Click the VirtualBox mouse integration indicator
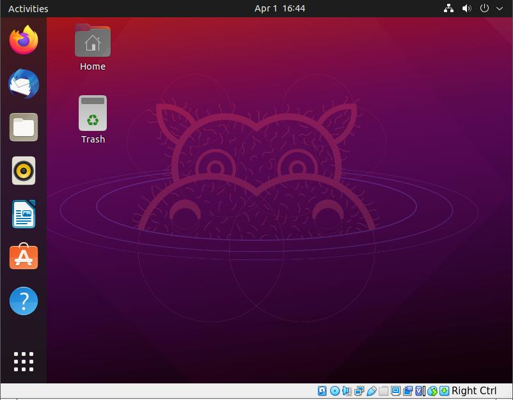This screenshot has width=513, height=400. pos(432,390)
